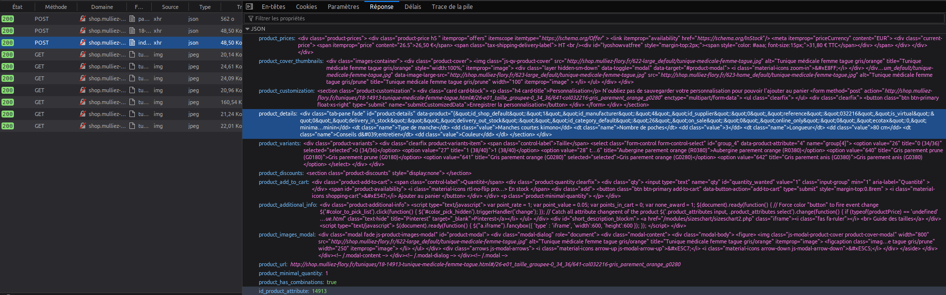Viewport: 946px width, 295px height.
Task: Switch to the Cookies tab
Action: point(306,6)
